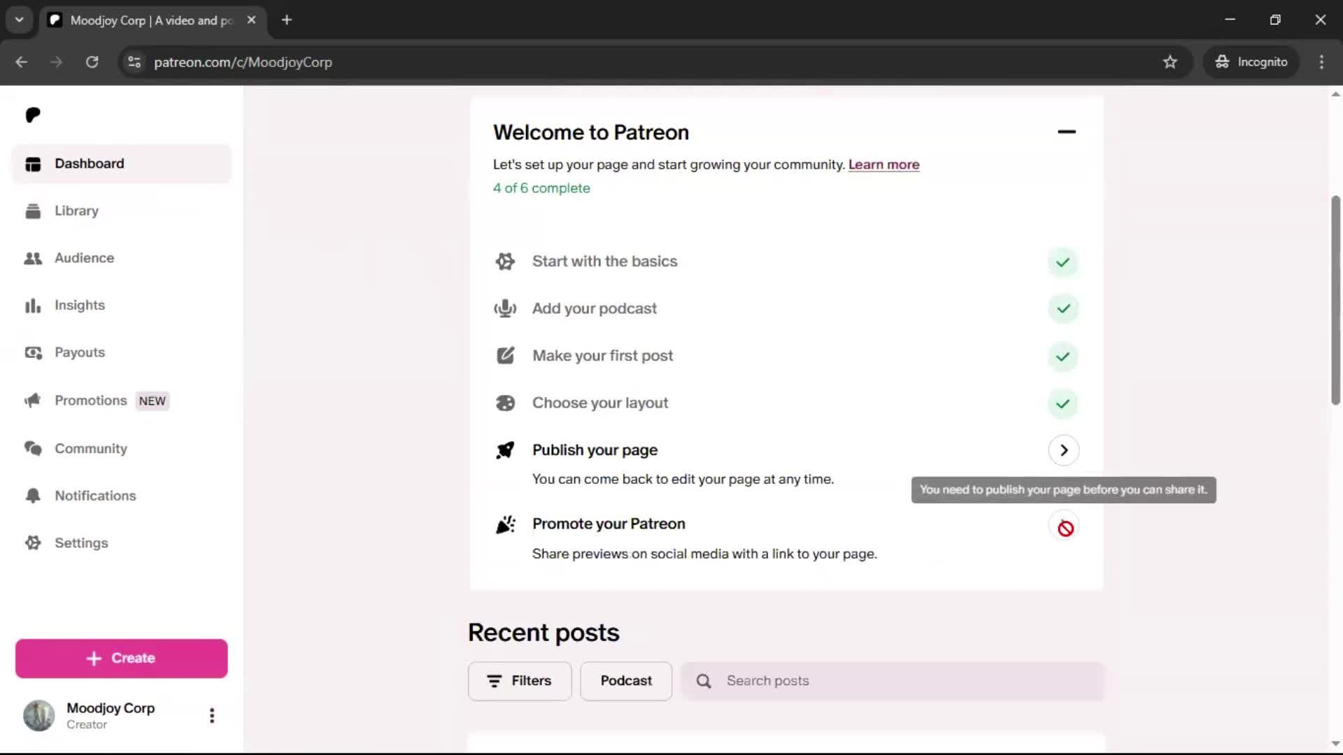The height and width of the screenshot is (755, 1343).
Task: Bookmark this page with the star icon
Action: (1170, 62)
